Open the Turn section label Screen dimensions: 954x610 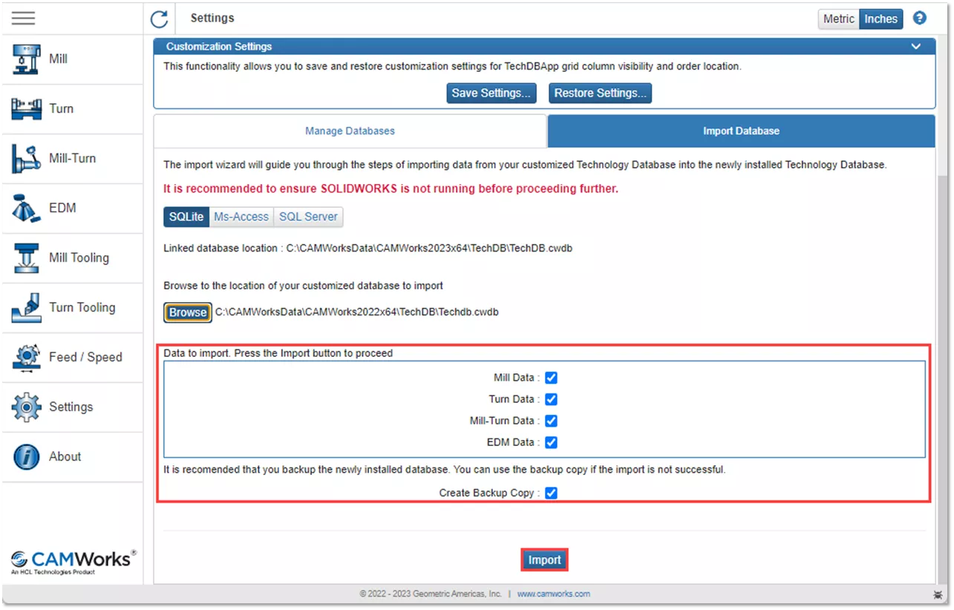61,108
